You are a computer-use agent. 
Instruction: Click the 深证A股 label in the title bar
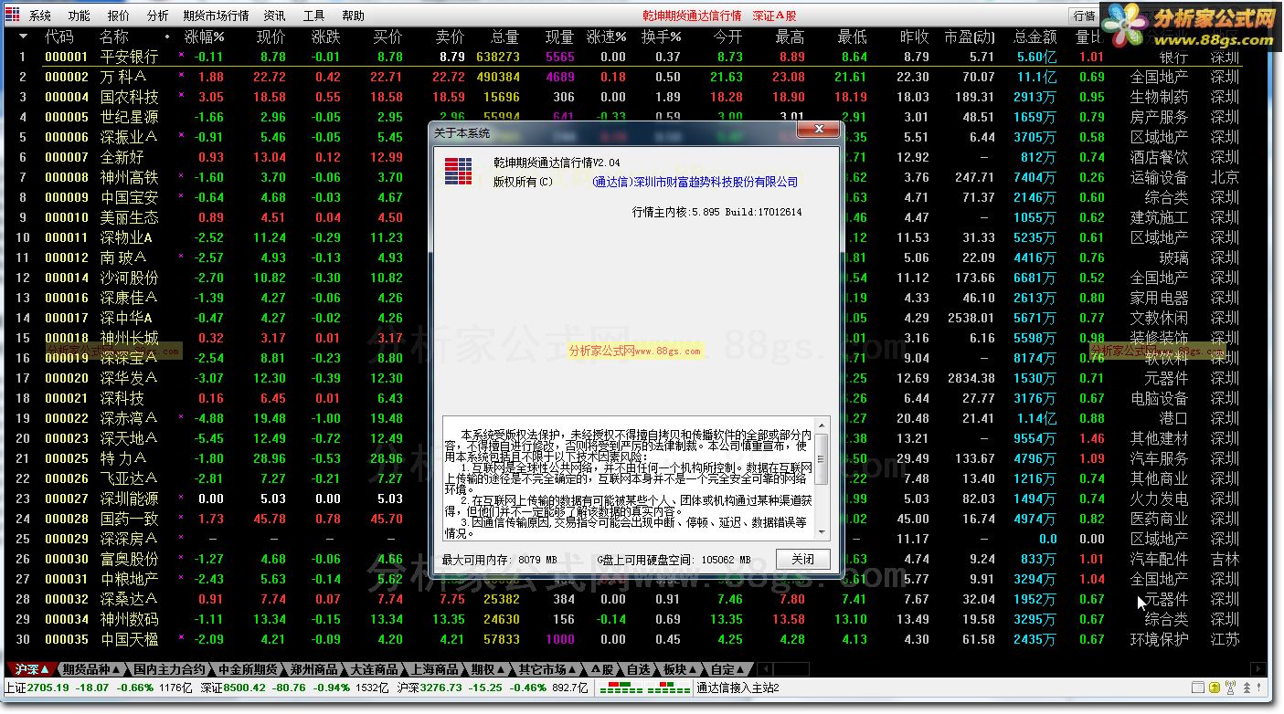tap(774, 16)
